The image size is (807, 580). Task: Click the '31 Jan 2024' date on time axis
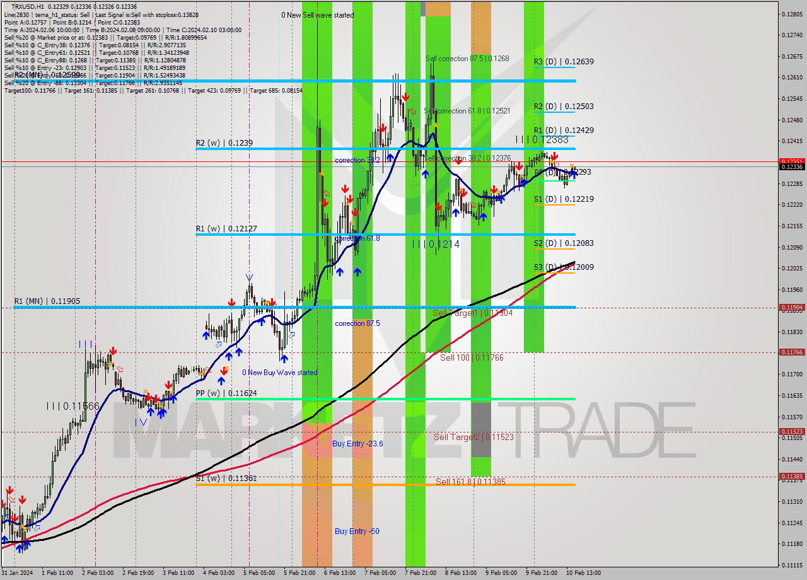click(x=17, y=573)
